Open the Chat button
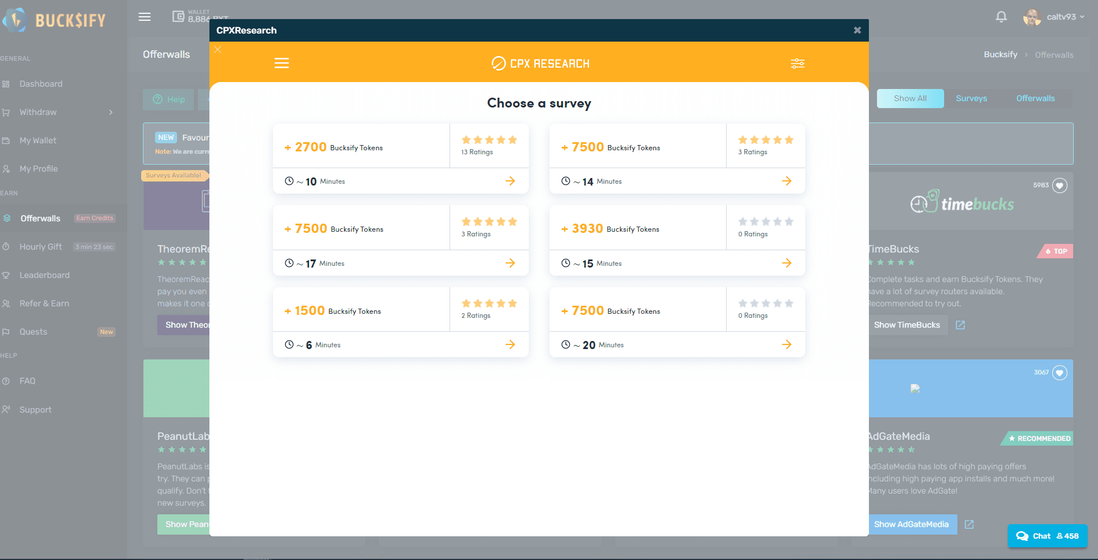Screen dimensions: 1098x560 click(1047, 536)
